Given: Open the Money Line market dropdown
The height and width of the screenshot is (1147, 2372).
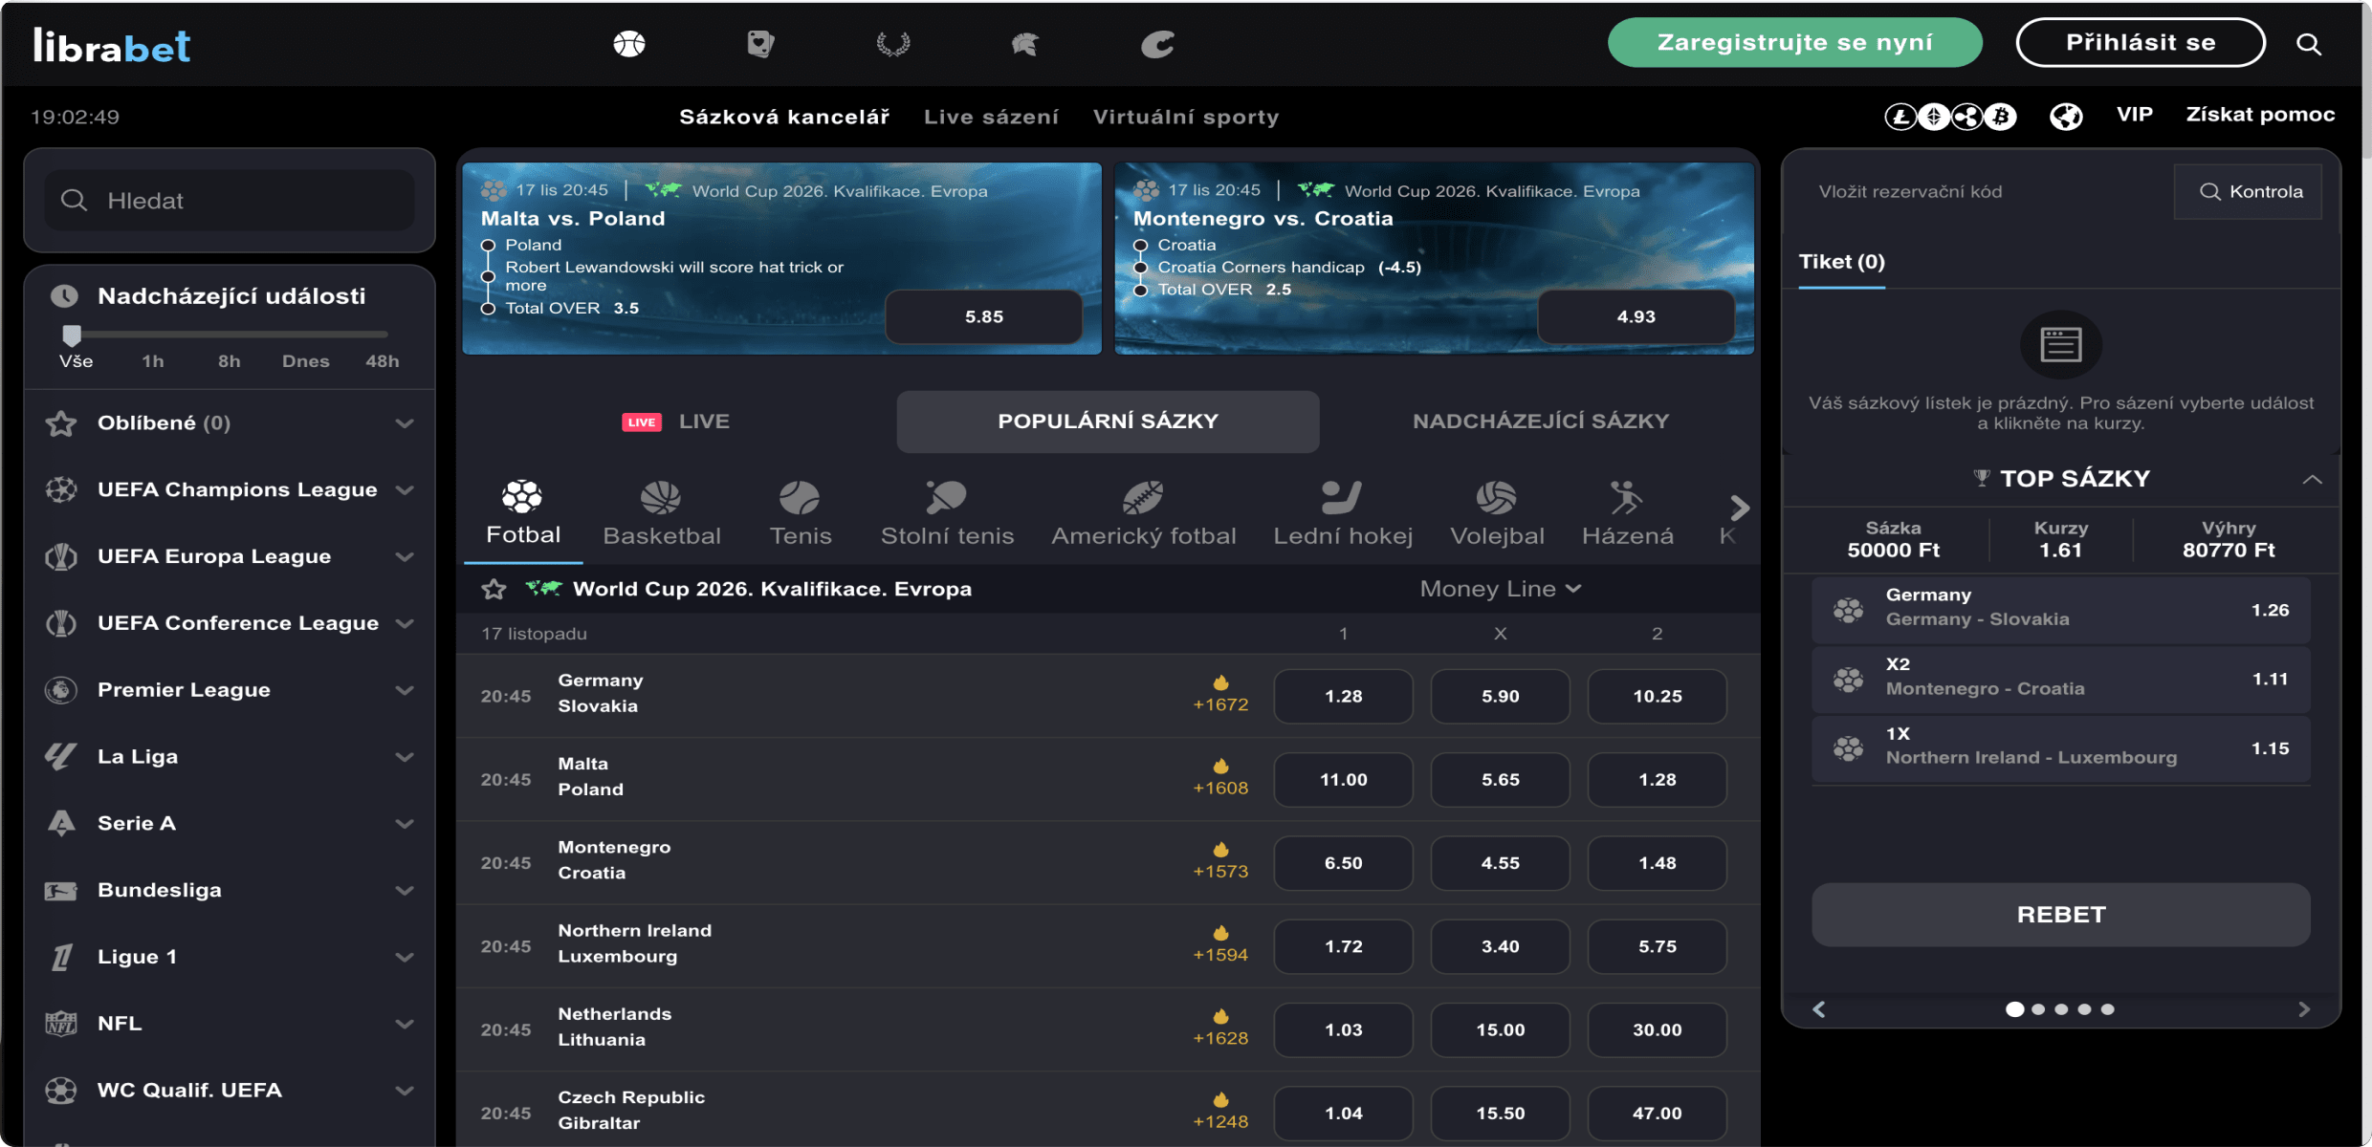Looking at the screenshot, I should click(1500, 589).
